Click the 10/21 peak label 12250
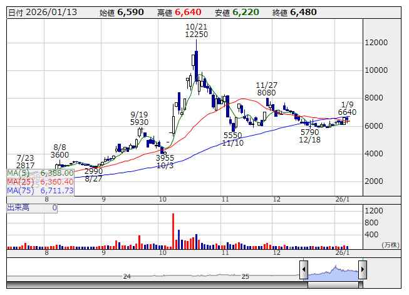This screenshot has height=295, width=409. pyautogui.click(x=196, y=35)
